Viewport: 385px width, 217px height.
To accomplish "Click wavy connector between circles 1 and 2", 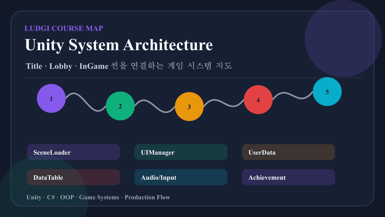I will click(86, 102).
